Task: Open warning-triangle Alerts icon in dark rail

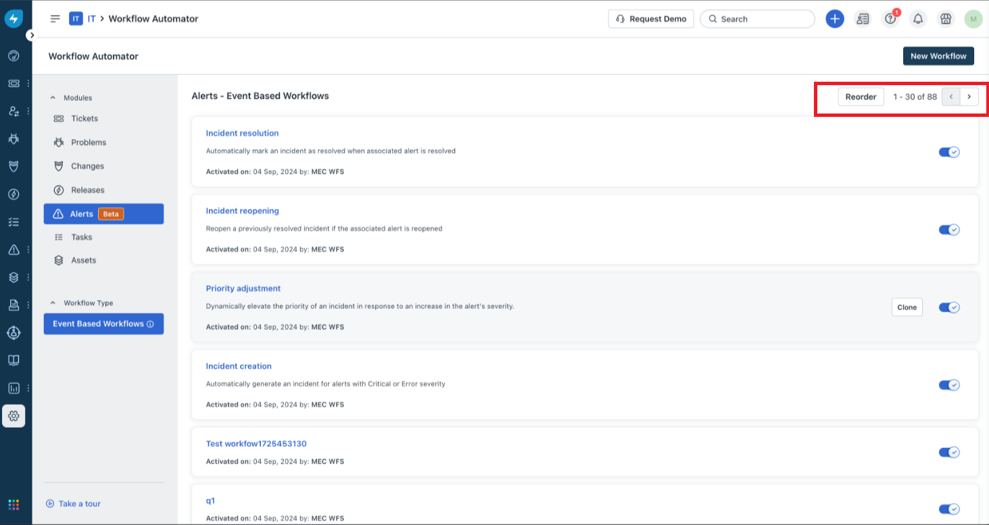Action: pyautogui.click(x=14, y=249)
